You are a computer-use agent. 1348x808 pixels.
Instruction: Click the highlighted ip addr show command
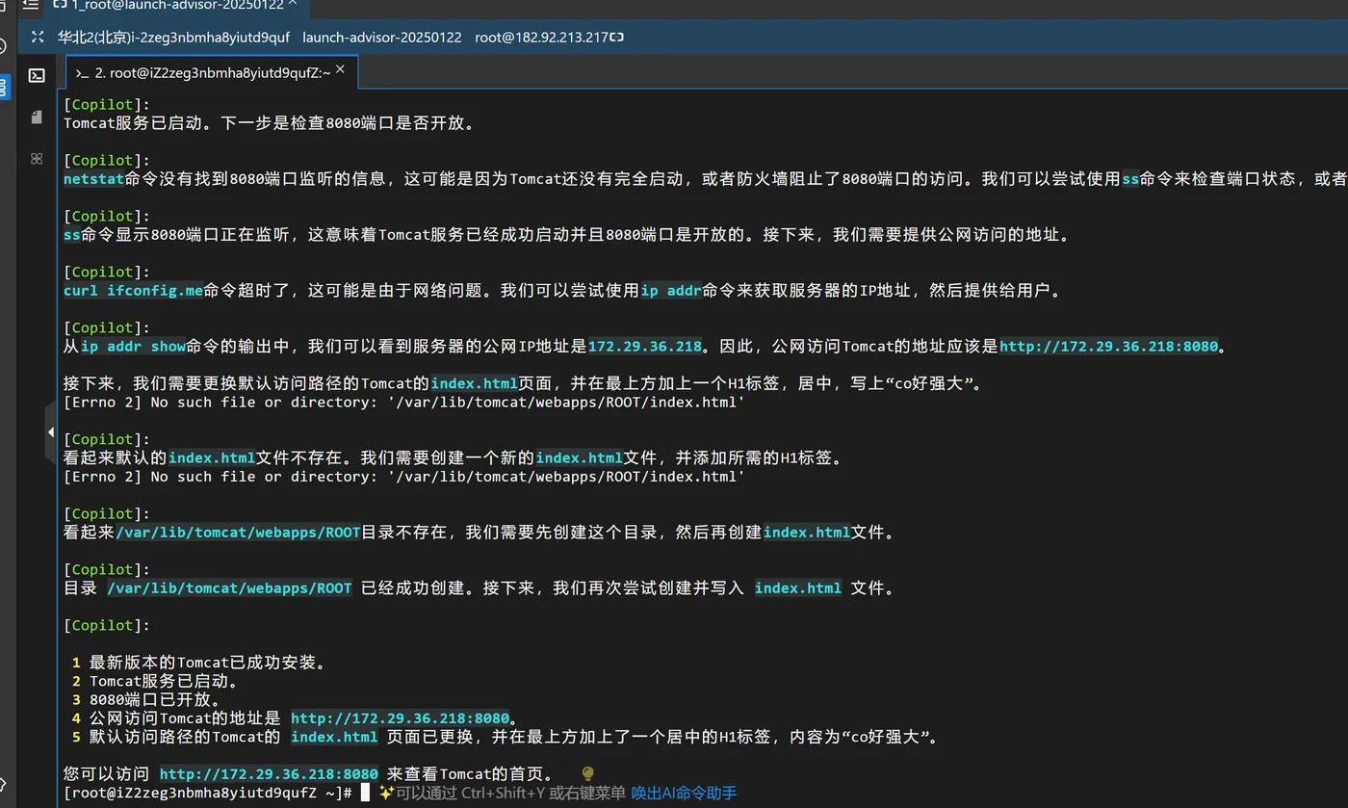(x=133, y=347)
